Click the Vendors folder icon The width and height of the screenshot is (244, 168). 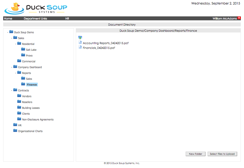(19, 96)
